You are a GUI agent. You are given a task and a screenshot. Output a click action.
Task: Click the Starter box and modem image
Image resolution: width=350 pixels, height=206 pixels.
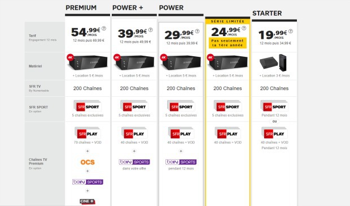pyautogui.click(x=273, y=62)
